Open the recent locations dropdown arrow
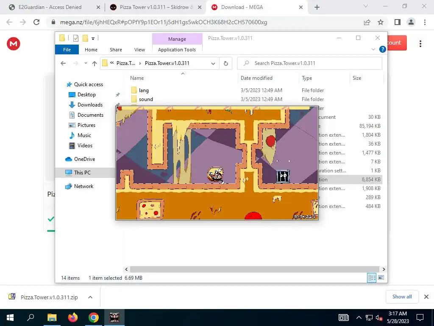 (86, 63)
